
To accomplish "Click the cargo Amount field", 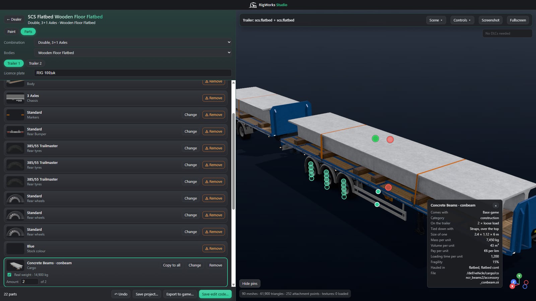I will coord(29,282).
